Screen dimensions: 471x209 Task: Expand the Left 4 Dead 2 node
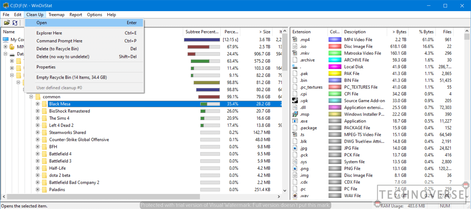(x=37, y=125)
